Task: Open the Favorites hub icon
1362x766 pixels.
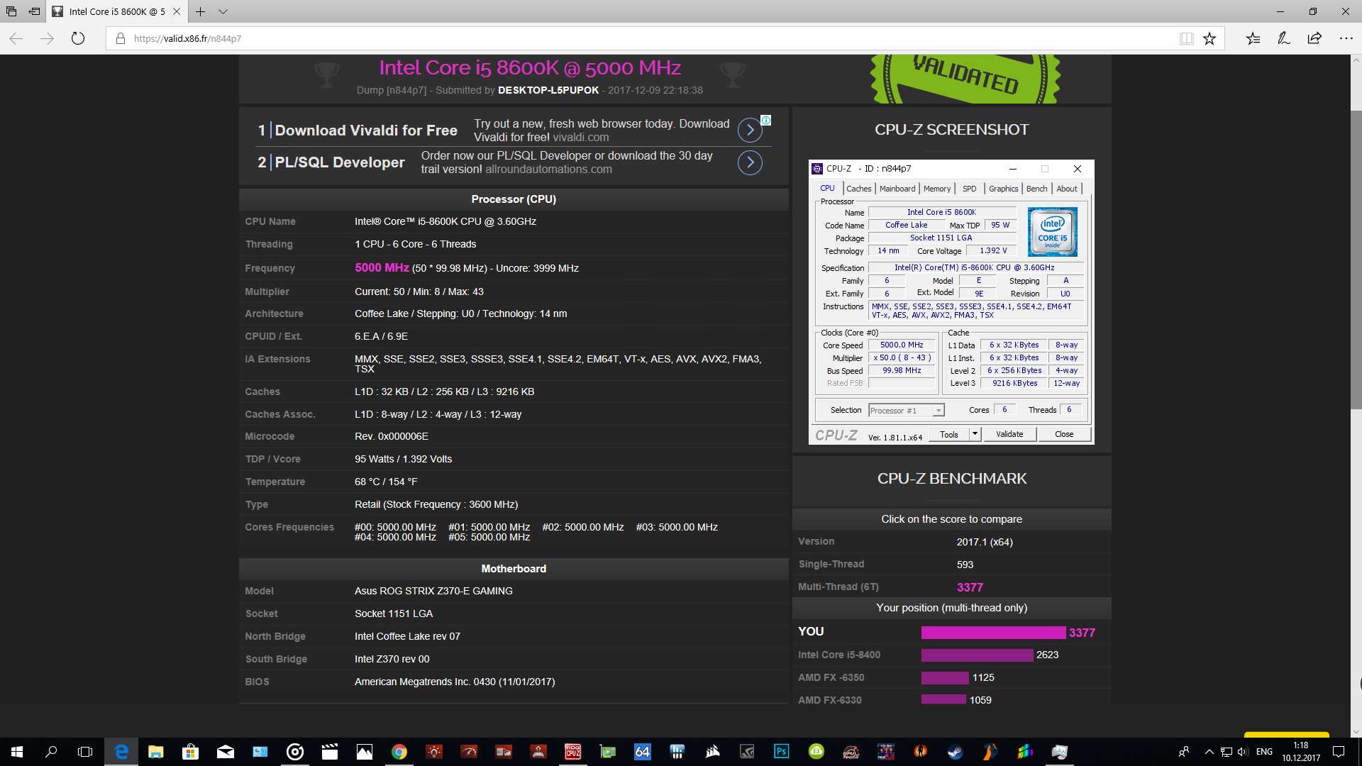Action: coord(1253,38)
